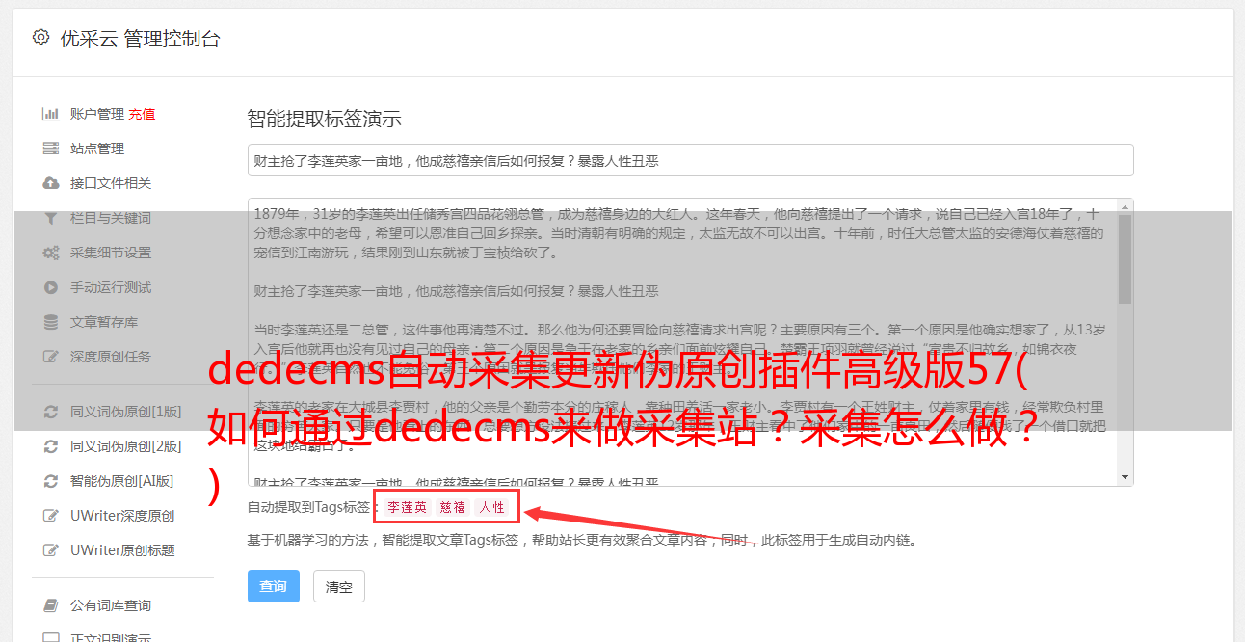Screen dimensions: 1245x642
Task: Select the 站点管理 server icon
Action: click(51, 148)
